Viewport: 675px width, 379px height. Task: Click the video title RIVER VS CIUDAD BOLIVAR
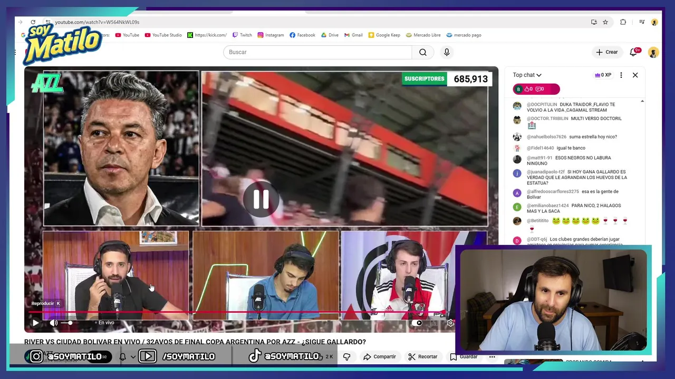point(195,342)
